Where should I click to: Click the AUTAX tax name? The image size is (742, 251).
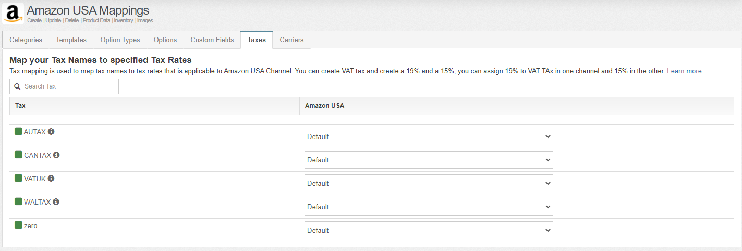tap(35, 132)
